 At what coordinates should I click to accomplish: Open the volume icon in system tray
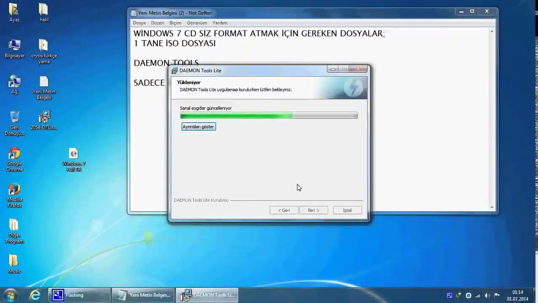[487, 295]
